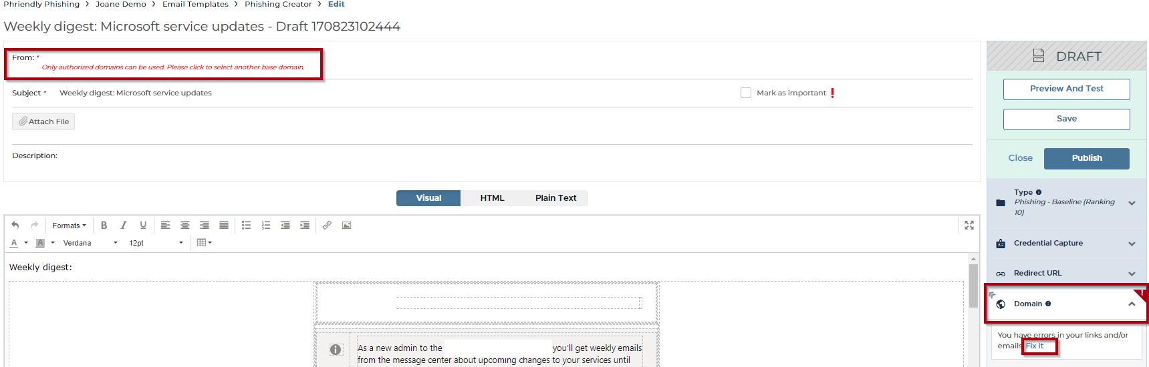Switch to the HTML tab
Screen dimensions: 1149x367
click(x=492, y=198)
